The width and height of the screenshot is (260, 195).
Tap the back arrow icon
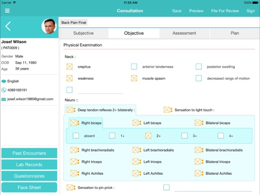[8, 26]
